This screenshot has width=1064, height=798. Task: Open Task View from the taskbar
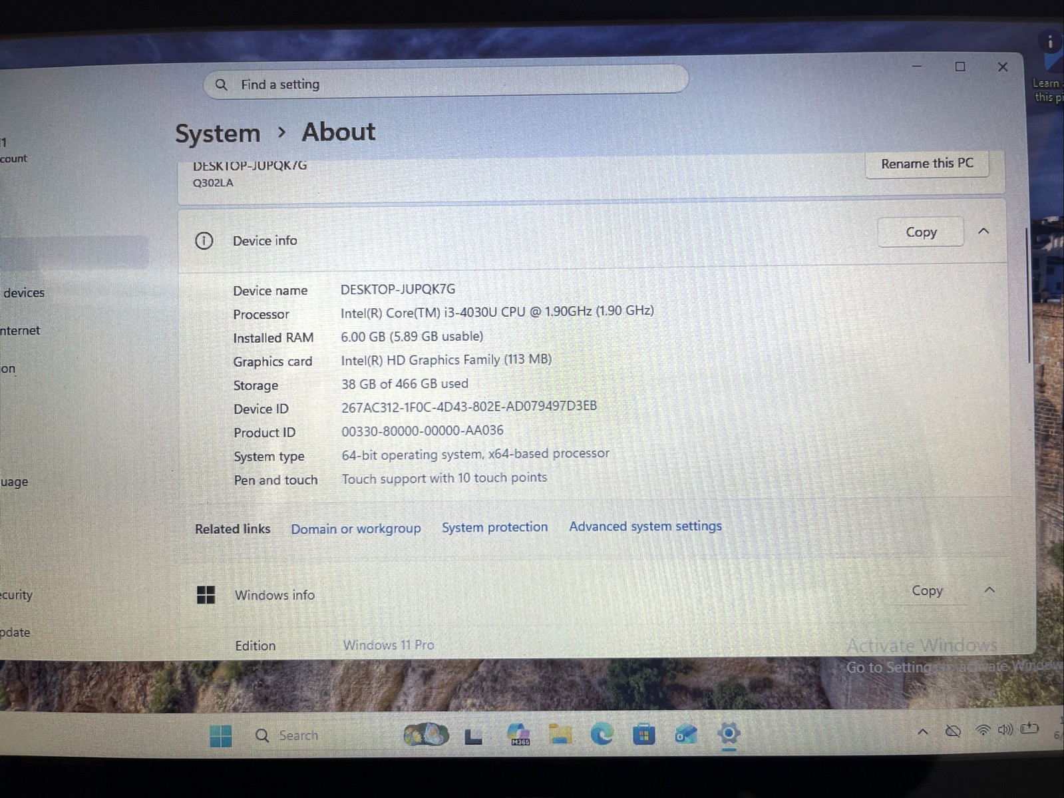point(473,735)
